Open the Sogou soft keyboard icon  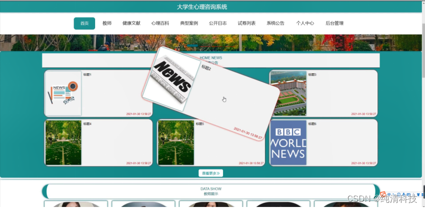pos(409,194)
